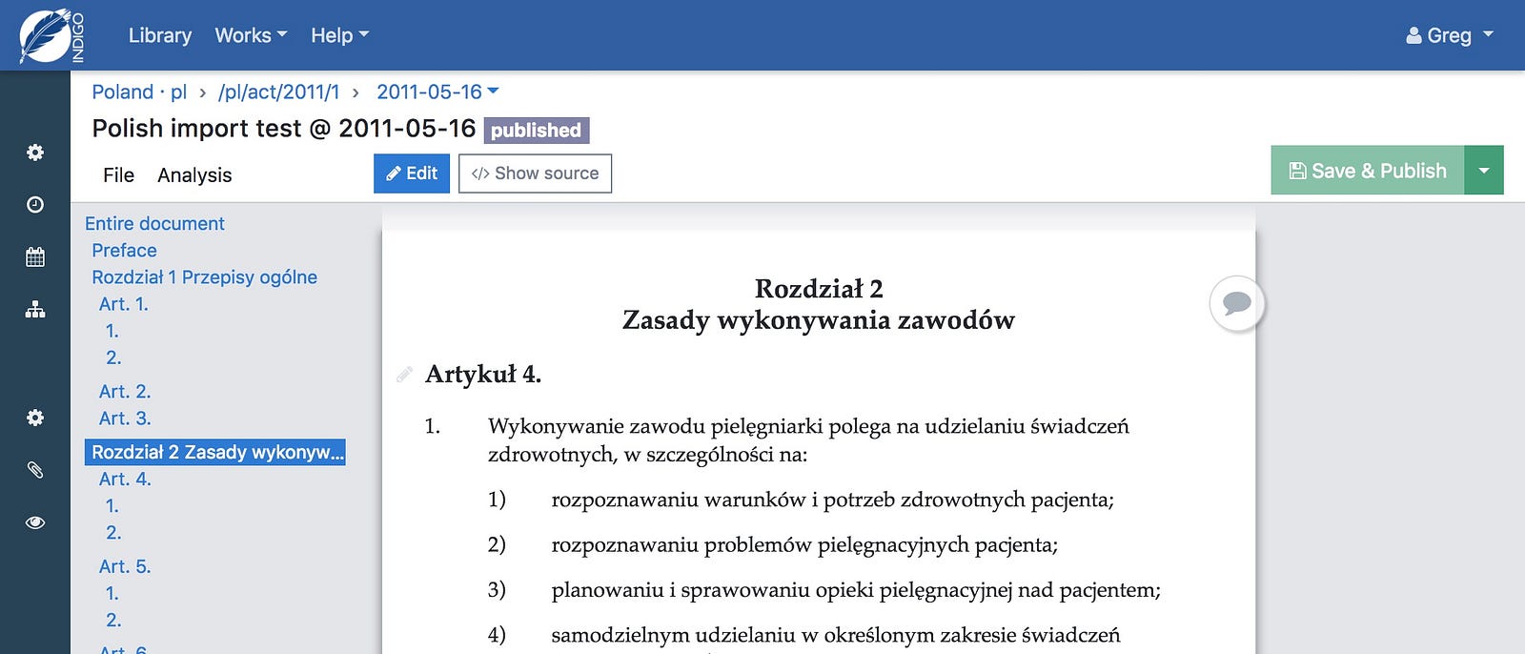This screenshot has height=654, width=1525.
Task: Open the lower gear icon in sidebar
Action: (35, 418)
